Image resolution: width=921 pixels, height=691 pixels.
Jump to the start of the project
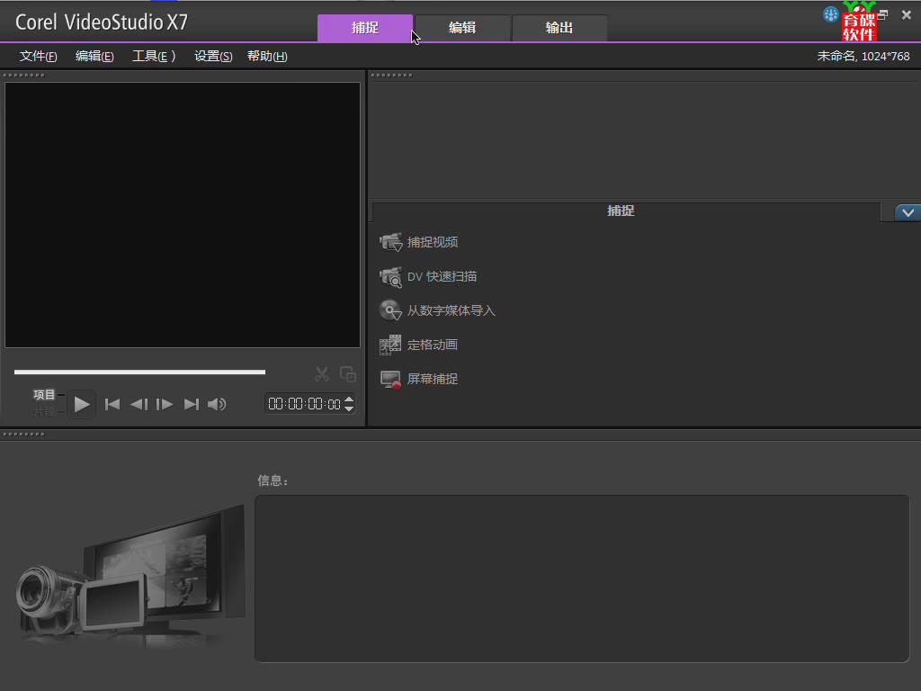[112, 404]
